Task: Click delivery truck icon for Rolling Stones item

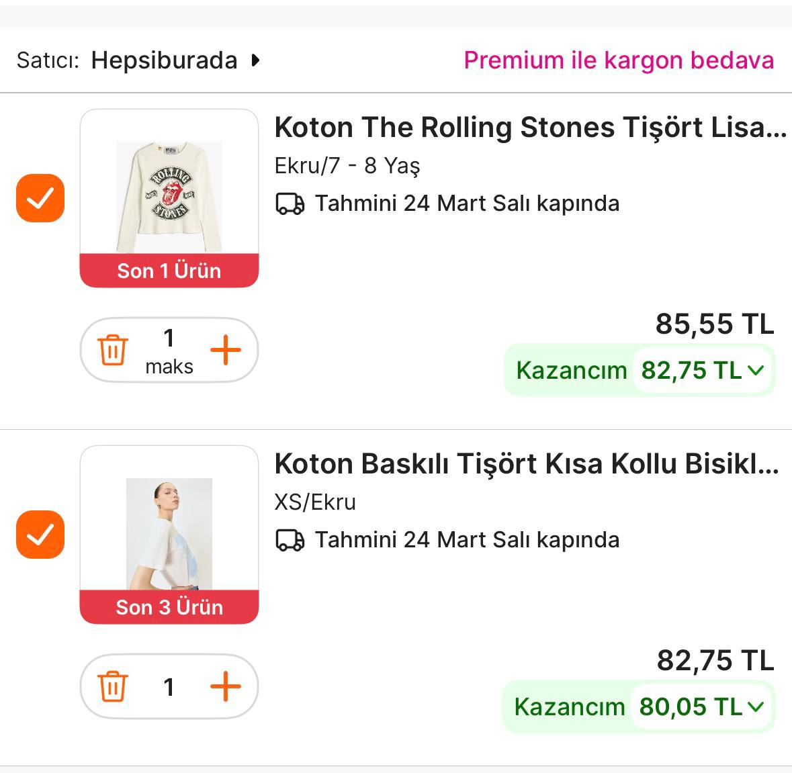Action: pos(290,203)
